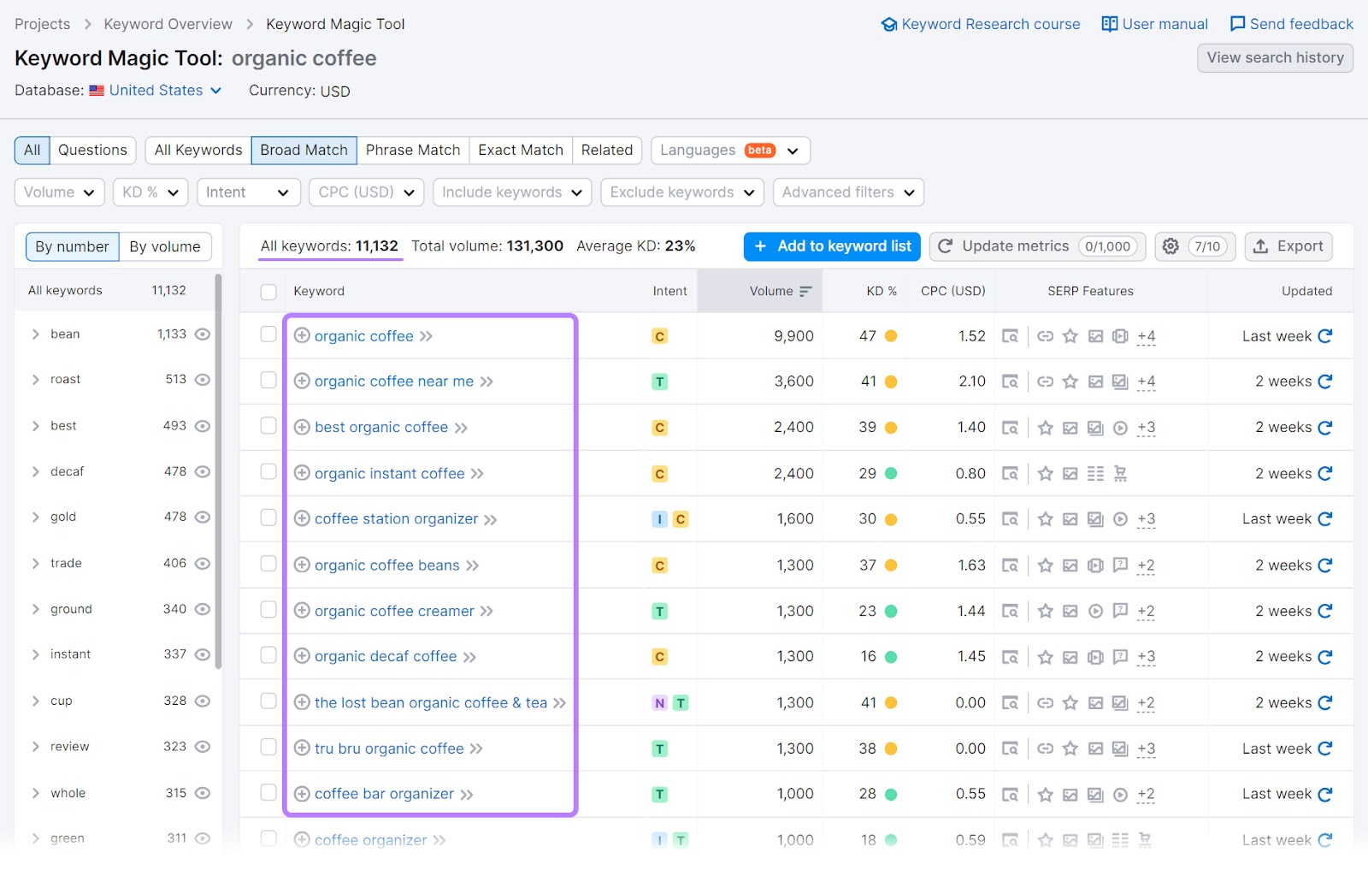Select the Exact Match tab

click(x=521, y=151)
